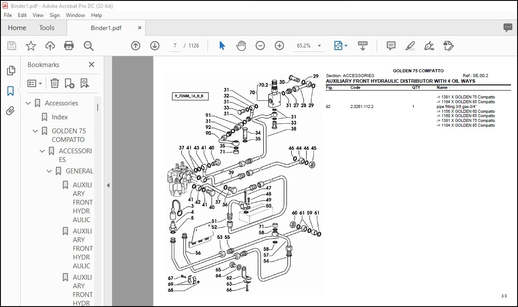
Task: Add file to starred favorites
Action: tap(31, 46)
